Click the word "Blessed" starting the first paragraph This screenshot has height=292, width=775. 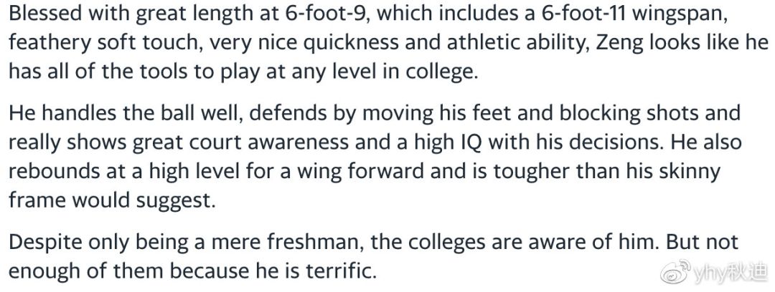pos(46,15)
